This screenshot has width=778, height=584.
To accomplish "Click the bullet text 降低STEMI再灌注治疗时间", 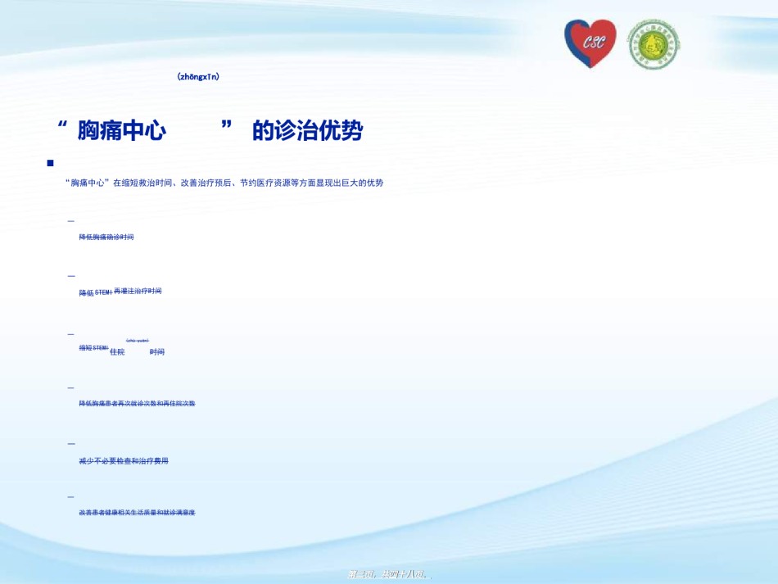I will pyautogui.click(x=120, y=292).
